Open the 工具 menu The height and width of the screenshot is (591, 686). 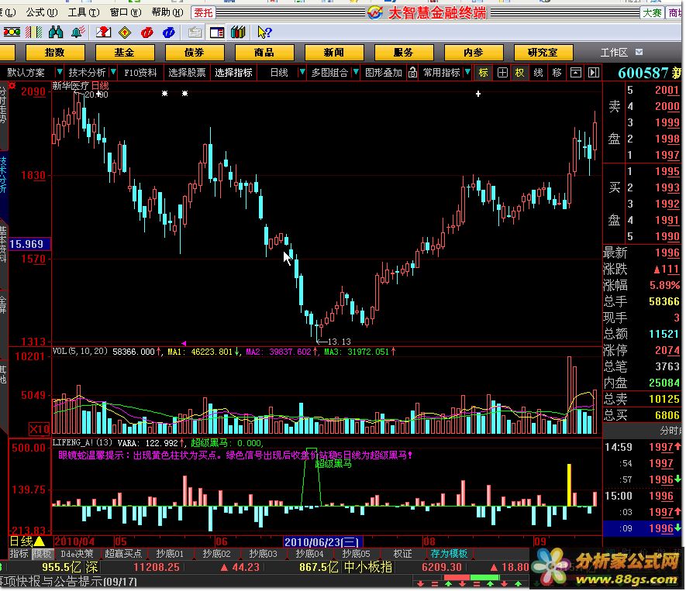pyautogui.click(x=83, y=12)
